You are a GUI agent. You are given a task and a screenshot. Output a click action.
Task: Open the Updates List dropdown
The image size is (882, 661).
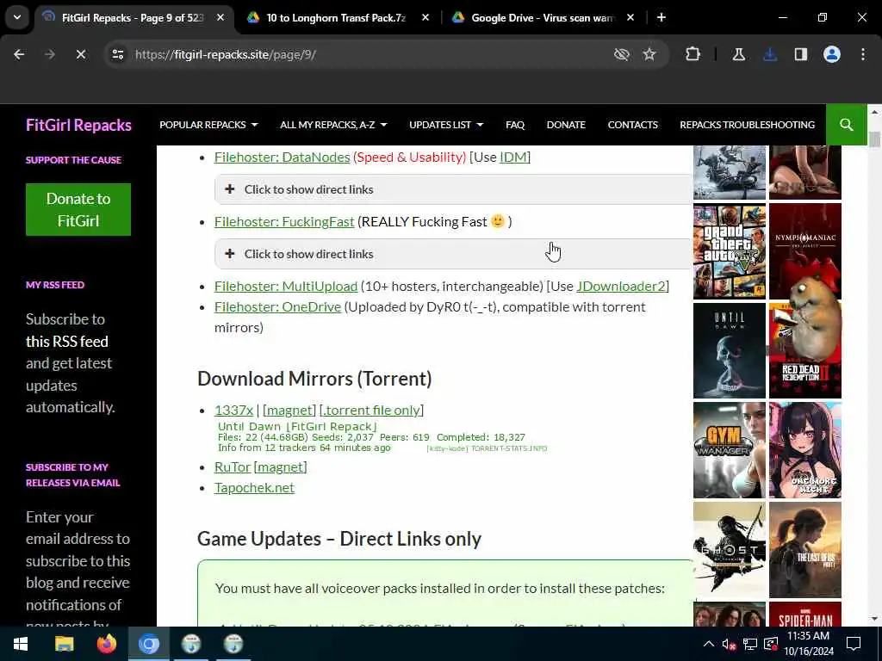[446, 125]
